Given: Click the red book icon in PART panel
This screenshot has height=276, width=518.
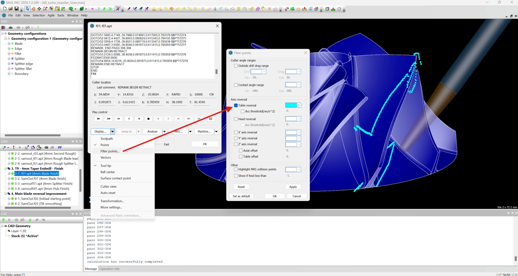Looking at the screenshot, I should [x=3, y=28].
